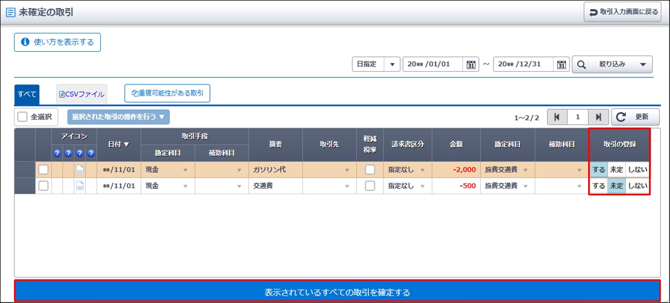Open calendar picker for start date
Screen dimensions: 670x303
tap(471, 65)
